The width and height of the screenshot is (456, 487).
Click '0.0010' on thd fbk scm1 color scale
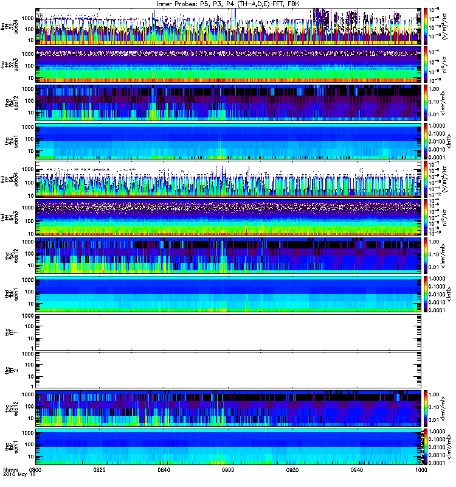click(437, 302)
